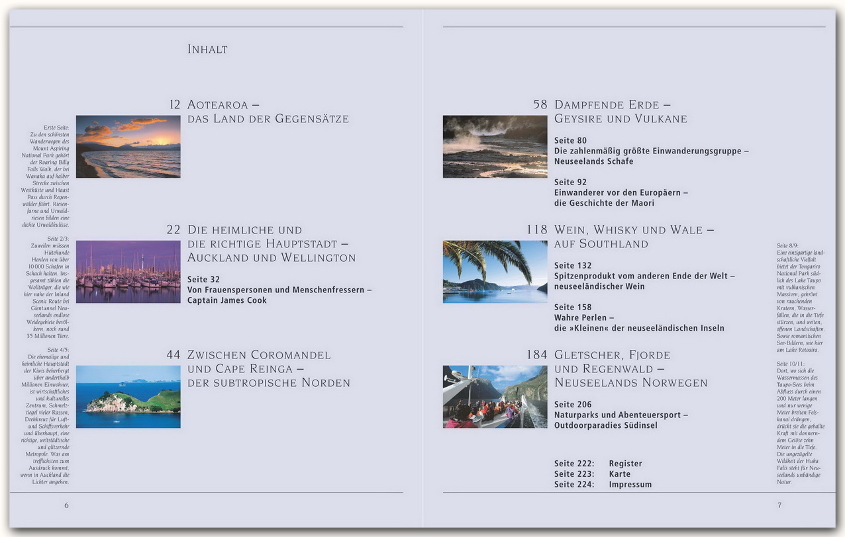Image resolution: width=845 pixels, height=537 pixels.
Task: Click the 'Inhalt' heading
Action: (x=207, y=50)
